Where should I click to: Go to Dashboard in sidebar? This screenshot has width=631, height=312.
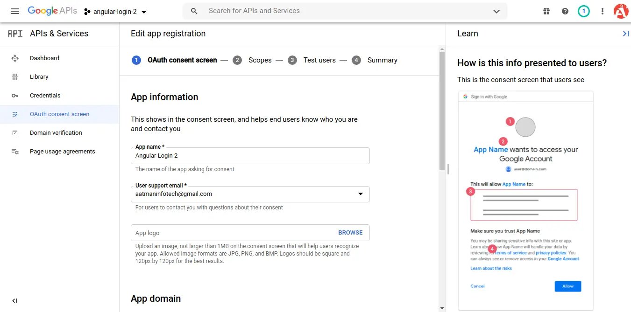coord(44,58)
